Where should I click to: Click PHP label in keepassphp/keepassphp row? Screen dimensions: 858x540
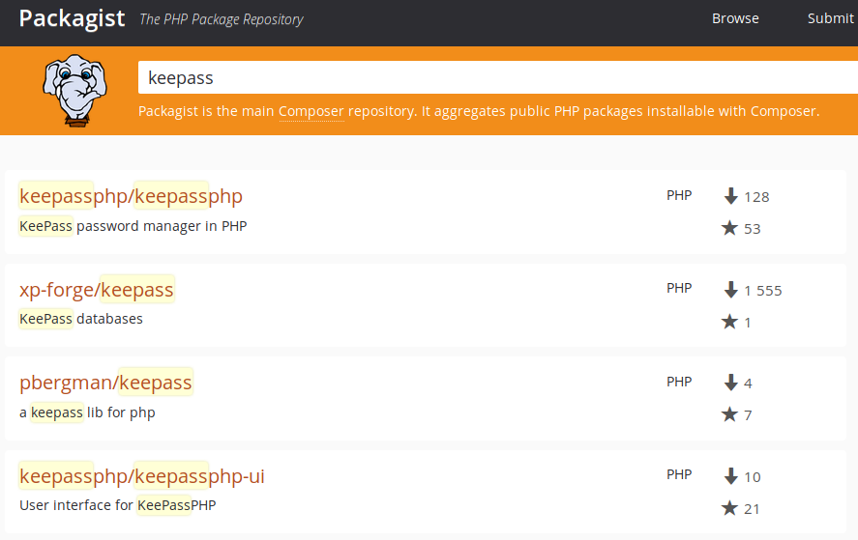point(679,195)
